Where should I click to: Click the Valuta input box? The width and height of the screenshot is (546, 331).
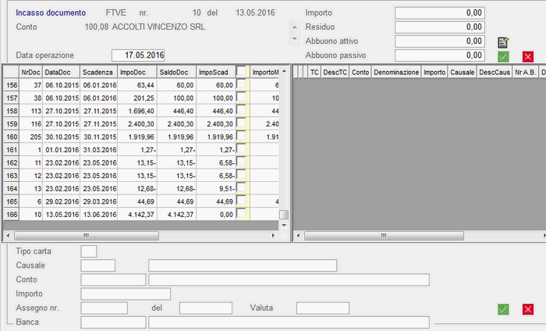pyautogui.click(x=323, y=308)
